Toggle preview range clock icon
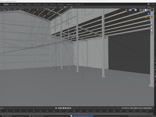The height and width of the screenshot is (117, 156). point(131,108)
